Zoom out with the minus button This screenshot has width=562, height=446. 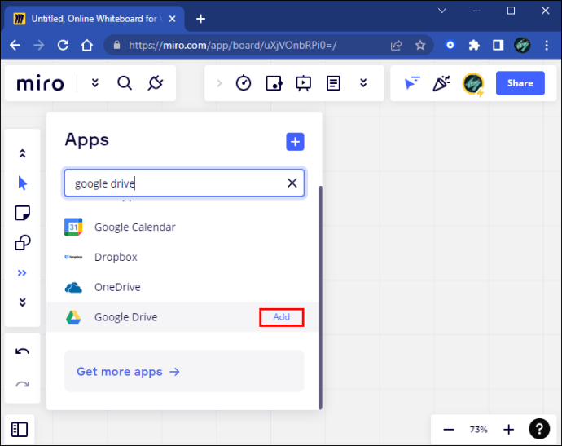[449, 429]
